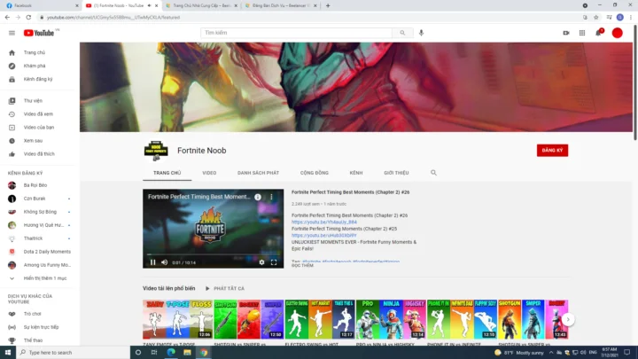Screen dimensions: 638x359
Task: Open PRO vs NINJA vs HIGHSKY thumbnail
Action: click(x=391, y=319)
